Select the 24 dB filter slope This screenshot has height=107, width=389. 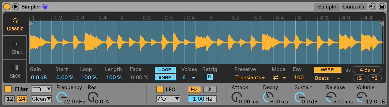coord(22,99)
